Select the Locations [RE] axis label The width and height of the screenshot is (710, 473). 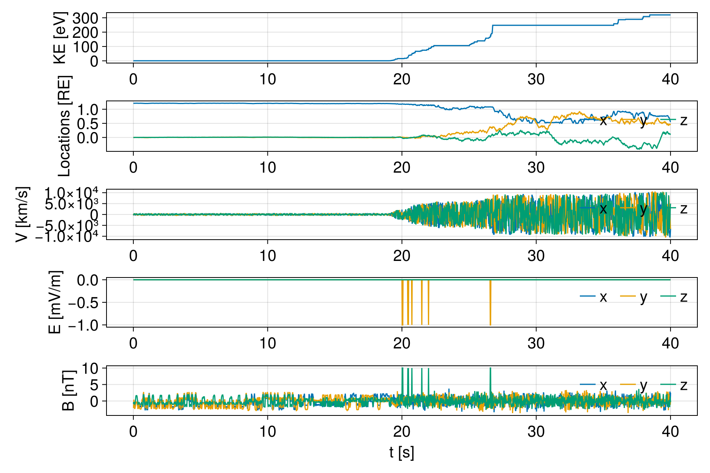pos(64,126)
